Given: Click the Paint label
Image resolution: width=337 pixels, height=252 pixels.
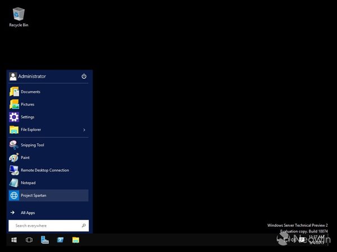Looking at the screenshot, I should point(25,158).
